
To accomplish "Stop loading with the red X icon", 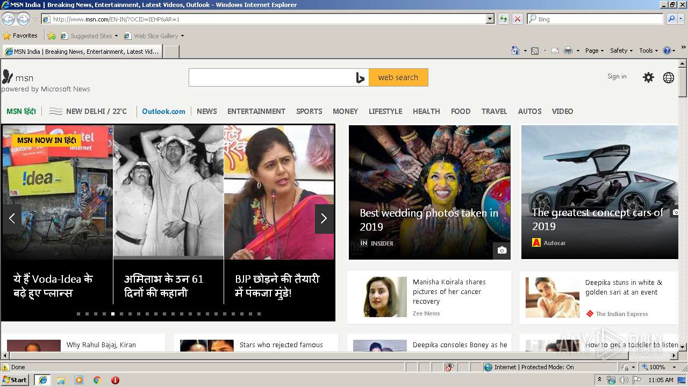I will click(x=517, y=19).
